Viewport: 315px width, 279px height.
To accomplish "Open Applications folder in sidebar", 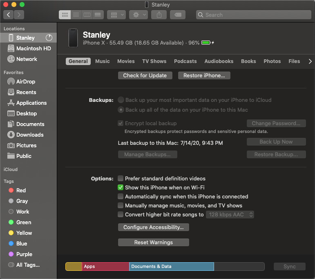I will pyautogui.click(x=28, y=103).
